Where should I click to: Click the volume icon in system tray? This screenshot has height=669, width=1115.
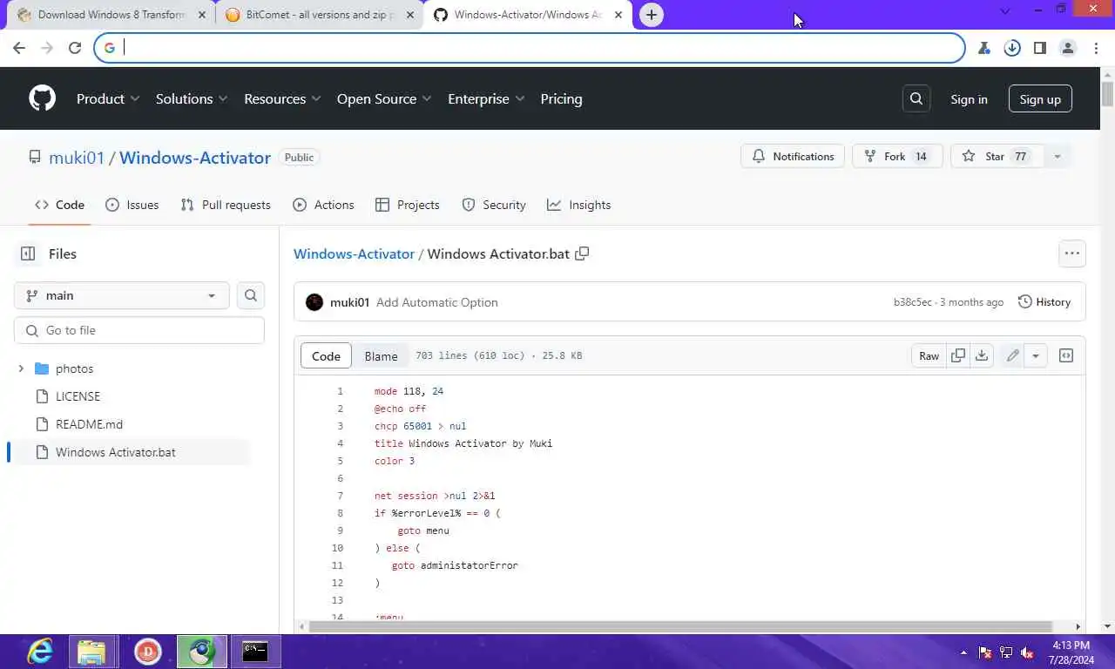point(1027,652)
